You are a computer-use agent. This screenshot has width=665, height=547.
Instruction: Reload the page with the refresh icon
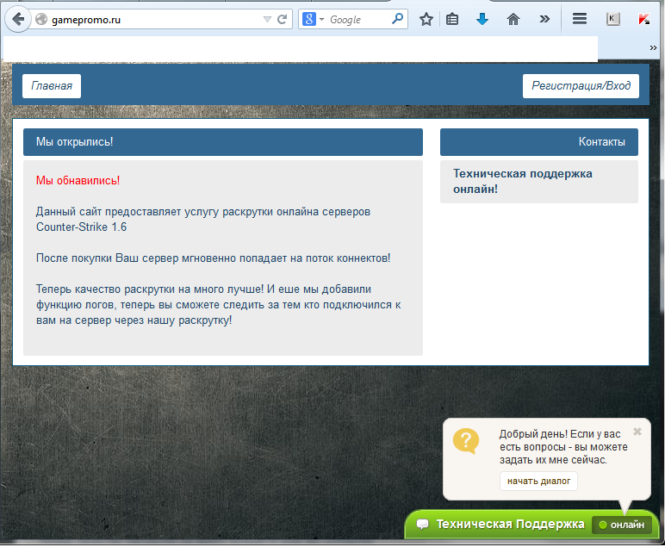point(282,20)
